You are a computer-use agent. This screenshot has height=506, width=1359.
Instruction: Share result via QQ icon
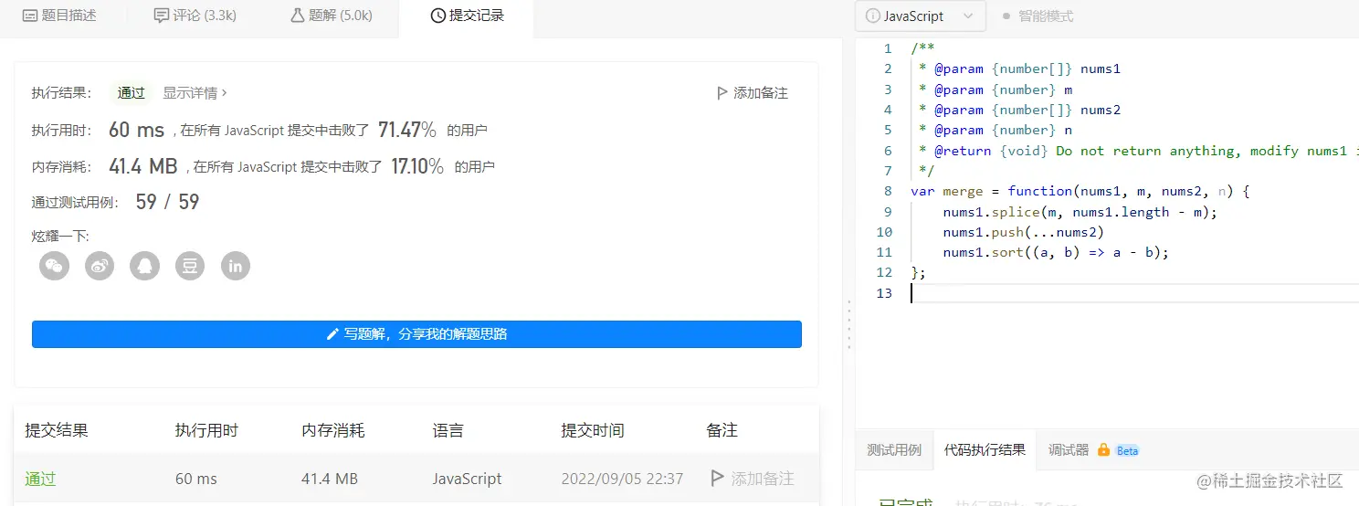point(145,266)
